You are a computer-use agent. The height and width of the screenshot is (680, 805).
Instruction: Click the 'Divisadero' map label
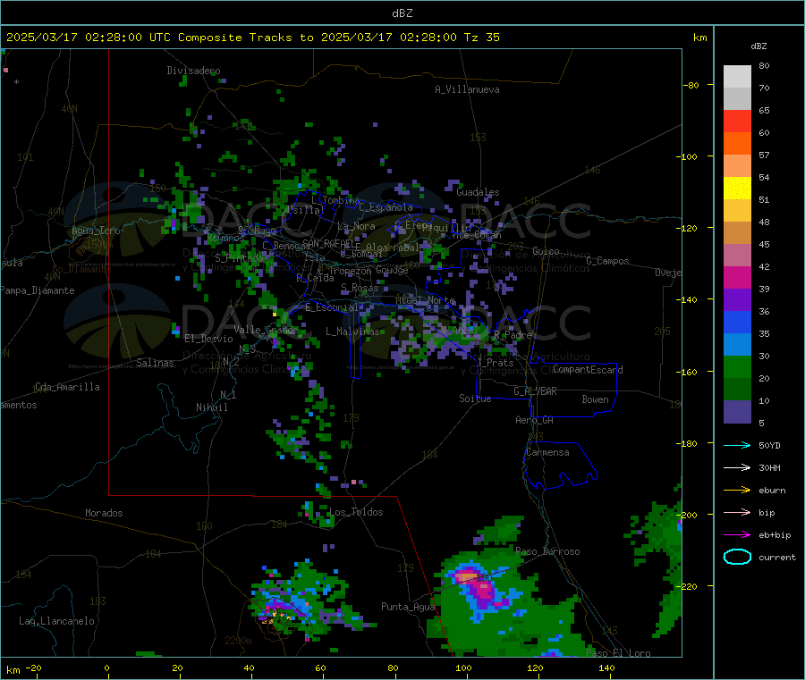193,71
